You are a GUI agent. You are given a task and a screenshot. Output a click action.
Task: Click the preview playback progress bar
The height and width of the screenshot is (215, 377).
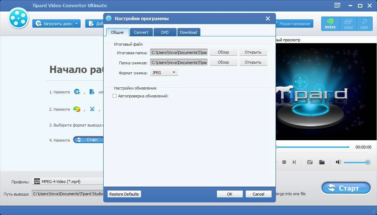pos(313,147)
